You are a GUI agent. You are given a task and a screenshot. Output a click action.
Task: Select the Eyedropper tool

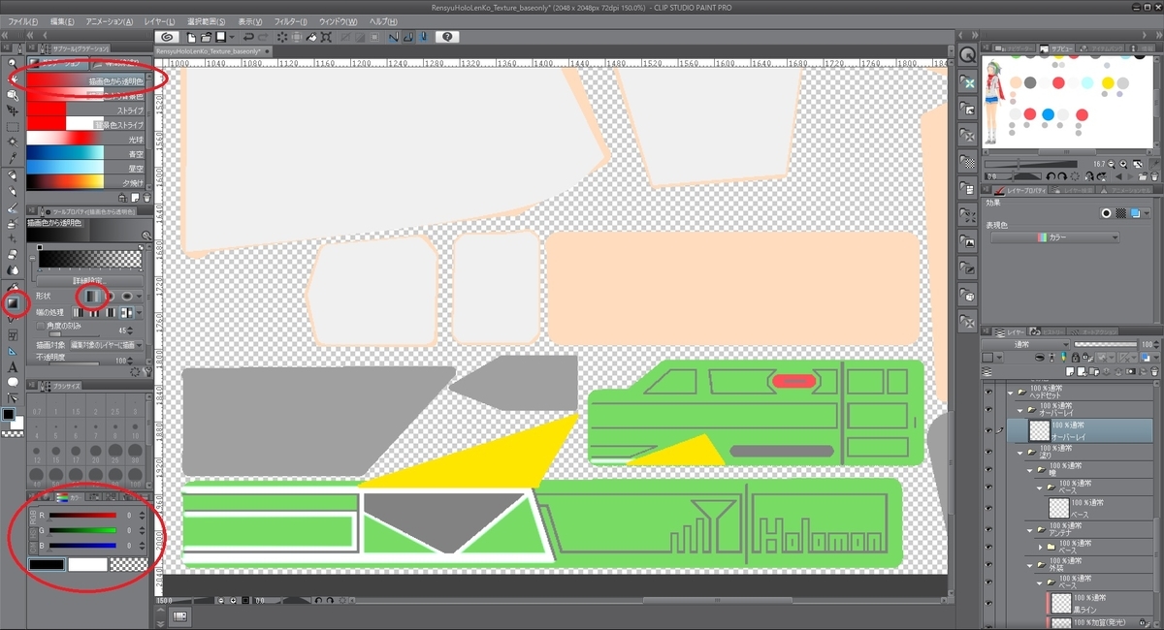13,157
